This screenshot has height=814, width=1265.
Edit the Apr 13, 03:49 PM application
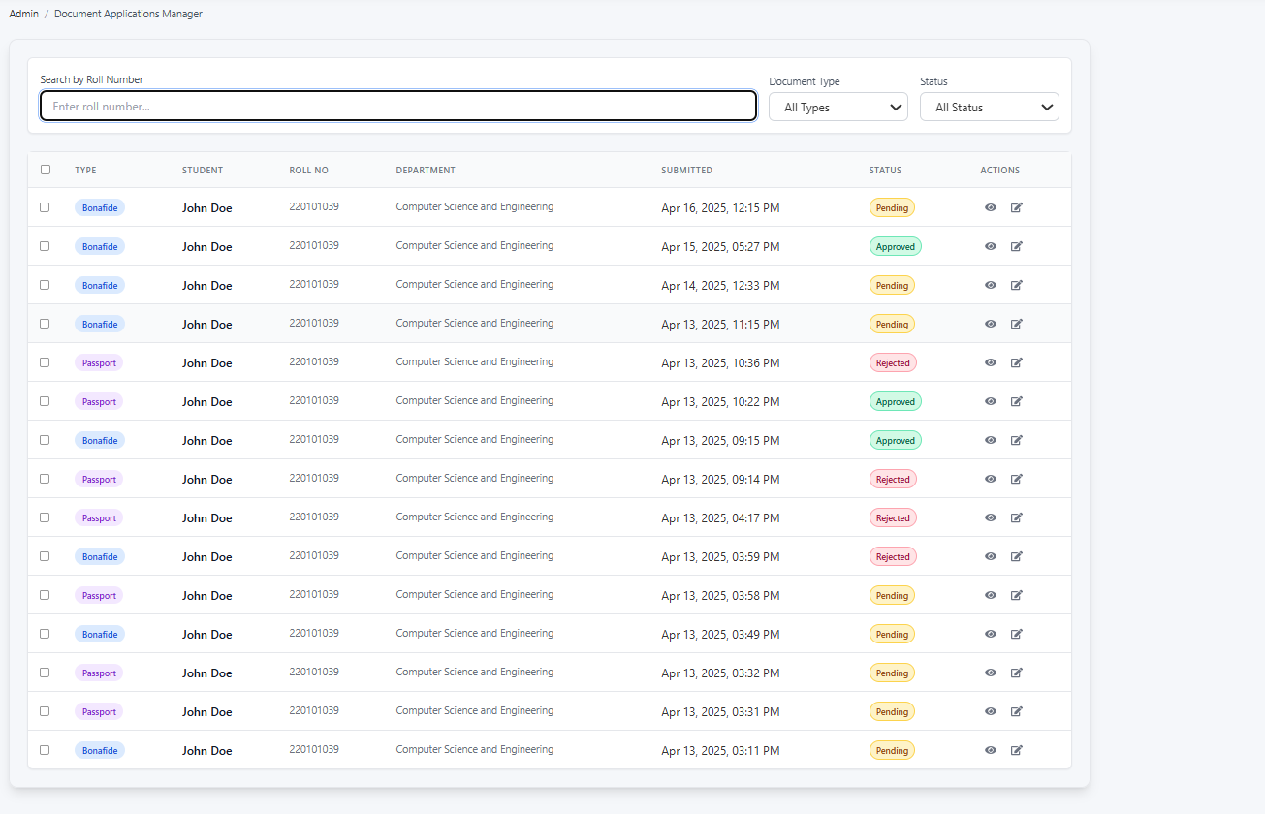(1017, 634)
